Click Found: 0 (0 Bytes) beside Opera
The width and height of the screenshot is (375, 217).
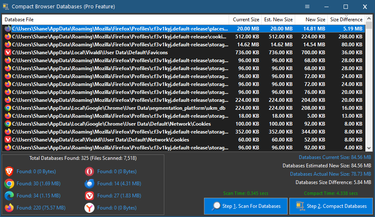pos(117,172)
